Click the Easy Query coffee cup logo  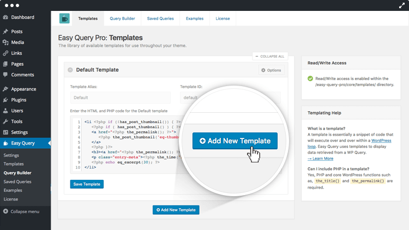pyautogui.click(x=64, y=19)
